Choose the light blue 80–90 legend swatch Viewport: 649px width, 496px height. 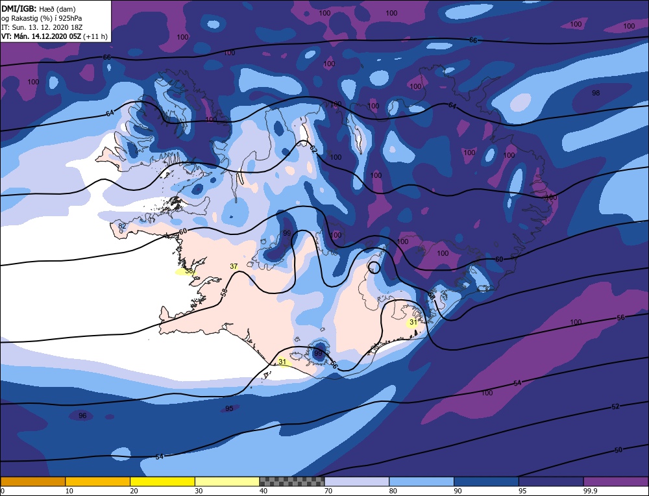422,482
